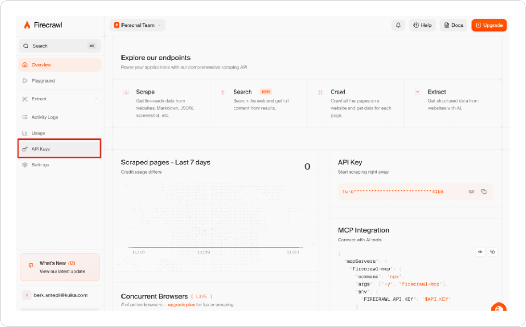Open the Extract endpoint card
Image resolution: width=526 pixels, height=327 pixels.
453,104
